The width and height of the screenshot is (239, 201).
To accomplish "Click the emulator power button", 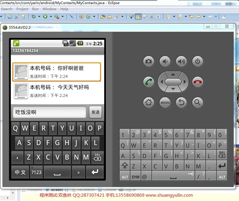I will pyautogui.click(x=198, y=61).
